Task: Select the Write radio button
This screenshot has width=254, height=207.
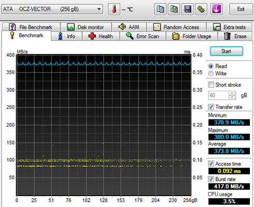Action: coord(211,74)
